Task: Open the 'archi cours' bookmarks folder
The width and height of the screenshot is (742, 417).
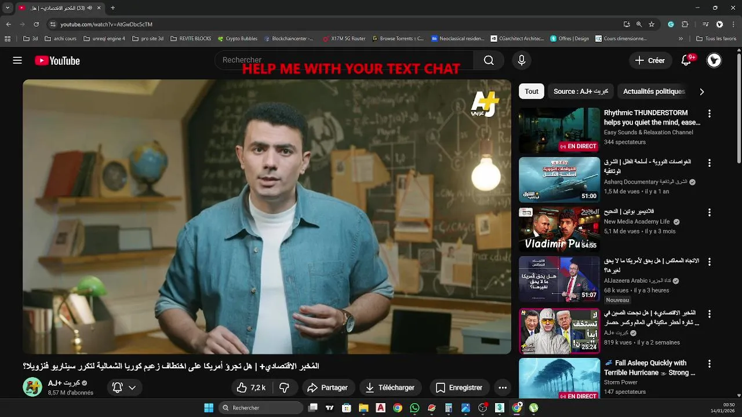Action: [60, 39]
